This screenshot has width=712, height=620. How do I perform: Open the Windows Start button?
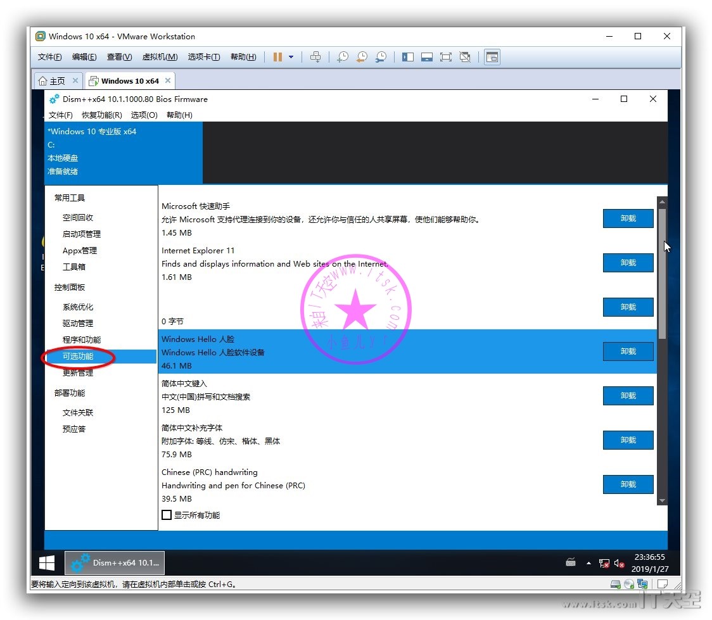click(x=47, y=563)
